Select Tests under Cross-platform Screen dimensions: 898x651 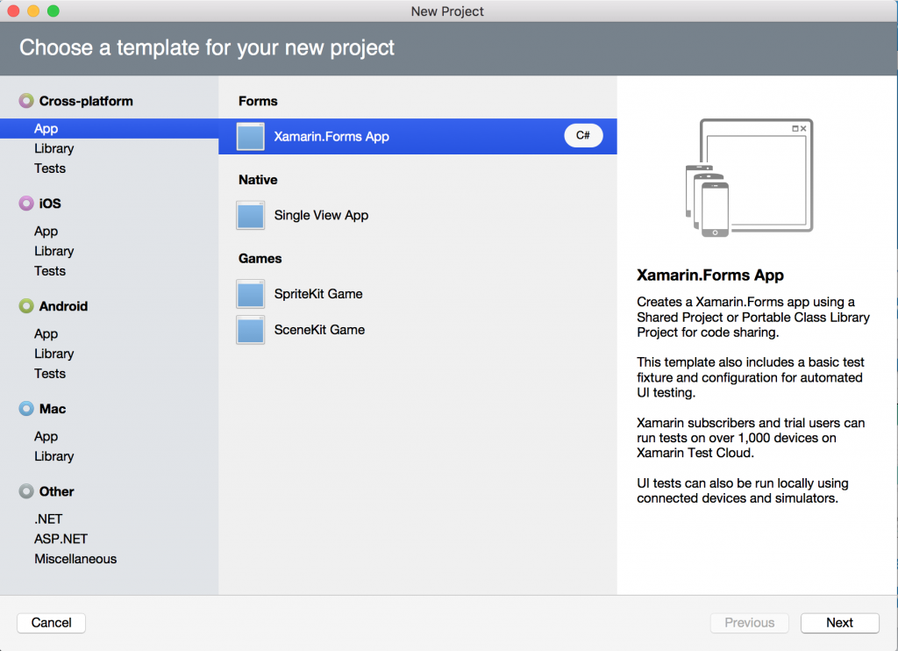coord(50,168)
